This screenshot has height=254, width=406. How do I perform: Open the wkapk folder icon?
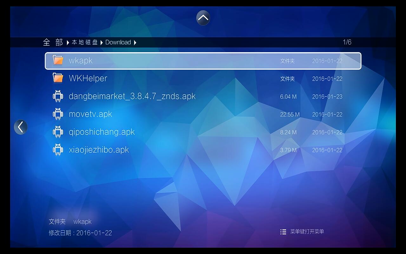tap(58, 61)
